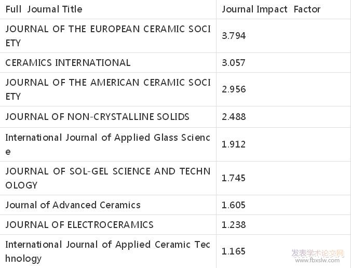Click the 1.605 impact factor value
The height and width of the screenshot is (268, 351).
pyautogui.click(x=234, y=205)
